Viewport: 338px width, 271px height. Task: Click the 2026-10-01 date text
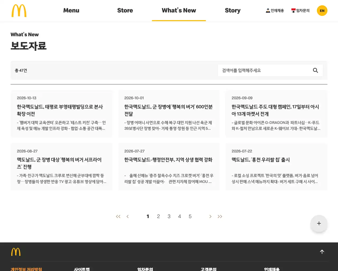tap(134, 98)
